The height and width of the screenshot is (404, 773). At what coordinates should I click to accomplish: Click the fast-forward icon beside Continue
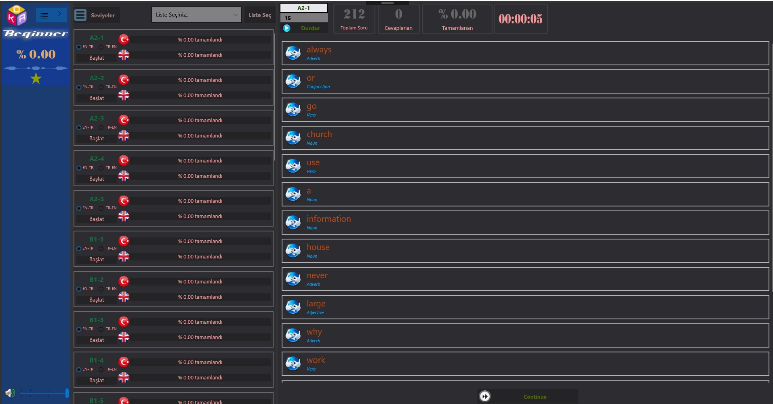click(x=485, y=396)
